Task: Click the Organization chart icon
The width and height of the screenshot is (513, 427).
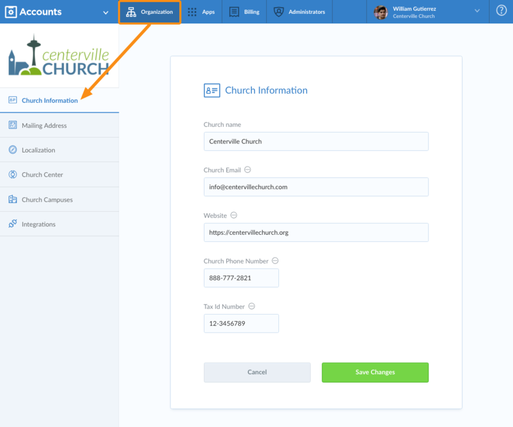Action: [x=130, y=11]
